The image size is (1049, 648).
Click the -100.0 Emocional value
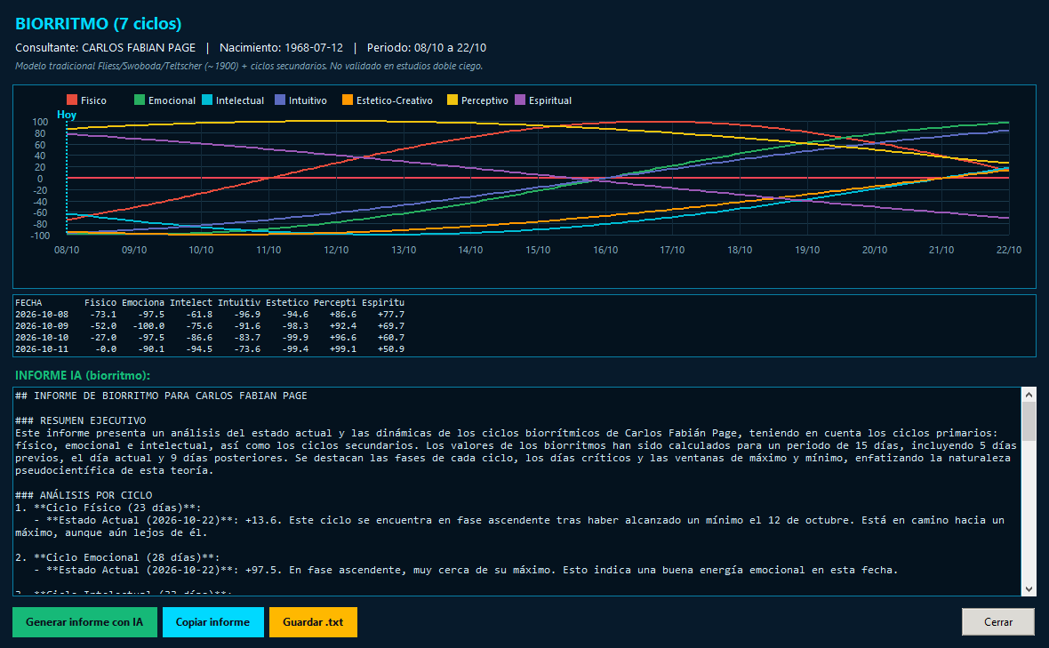148,325
